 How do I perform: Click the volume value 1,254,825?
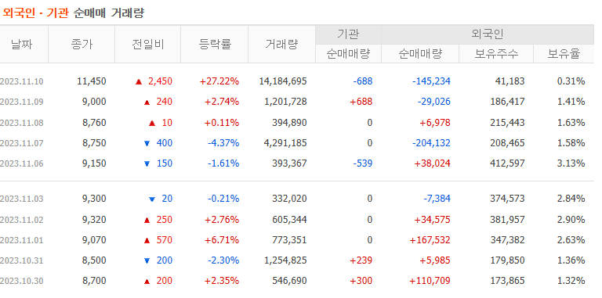tap(285, 260)
